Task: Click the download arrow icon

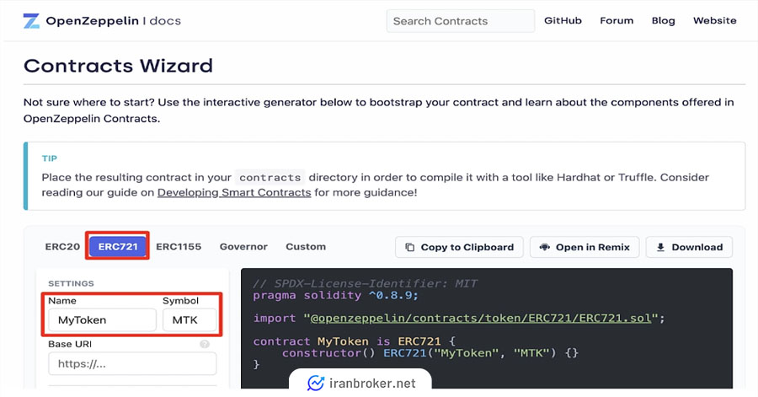Action: [660, 247]
